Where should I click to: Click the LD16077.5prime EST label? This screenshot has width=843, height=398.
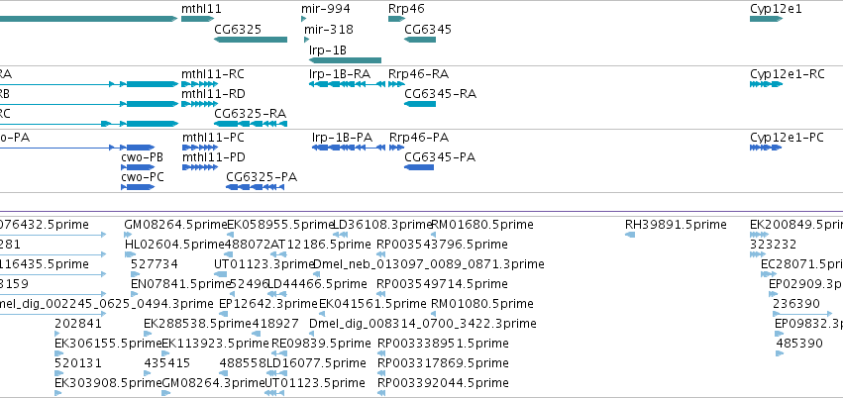coord(316,363)
